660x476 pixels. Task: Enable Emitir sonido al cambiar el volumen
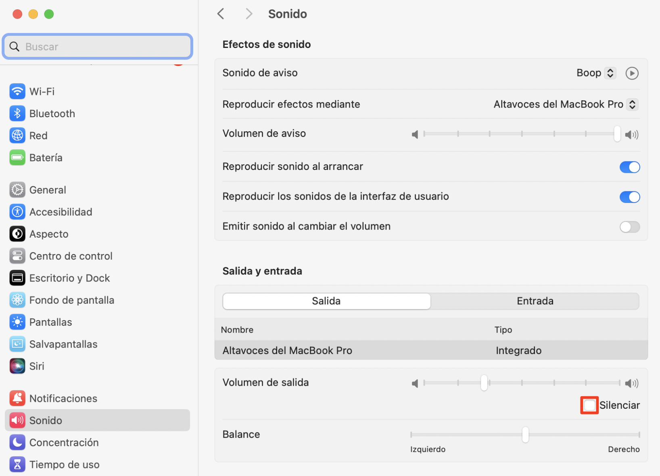630,227
